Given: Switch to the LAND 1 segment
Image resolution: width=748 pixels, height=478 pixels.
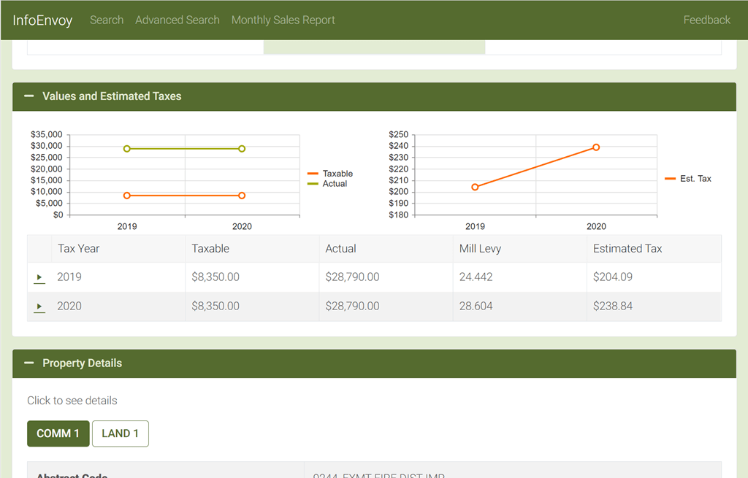Looking at the screenshot, I should coord(120,433).
